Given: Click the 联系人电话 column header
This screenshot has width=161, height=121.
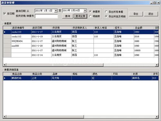Looking at the screenshot, I should click(104, 28).
